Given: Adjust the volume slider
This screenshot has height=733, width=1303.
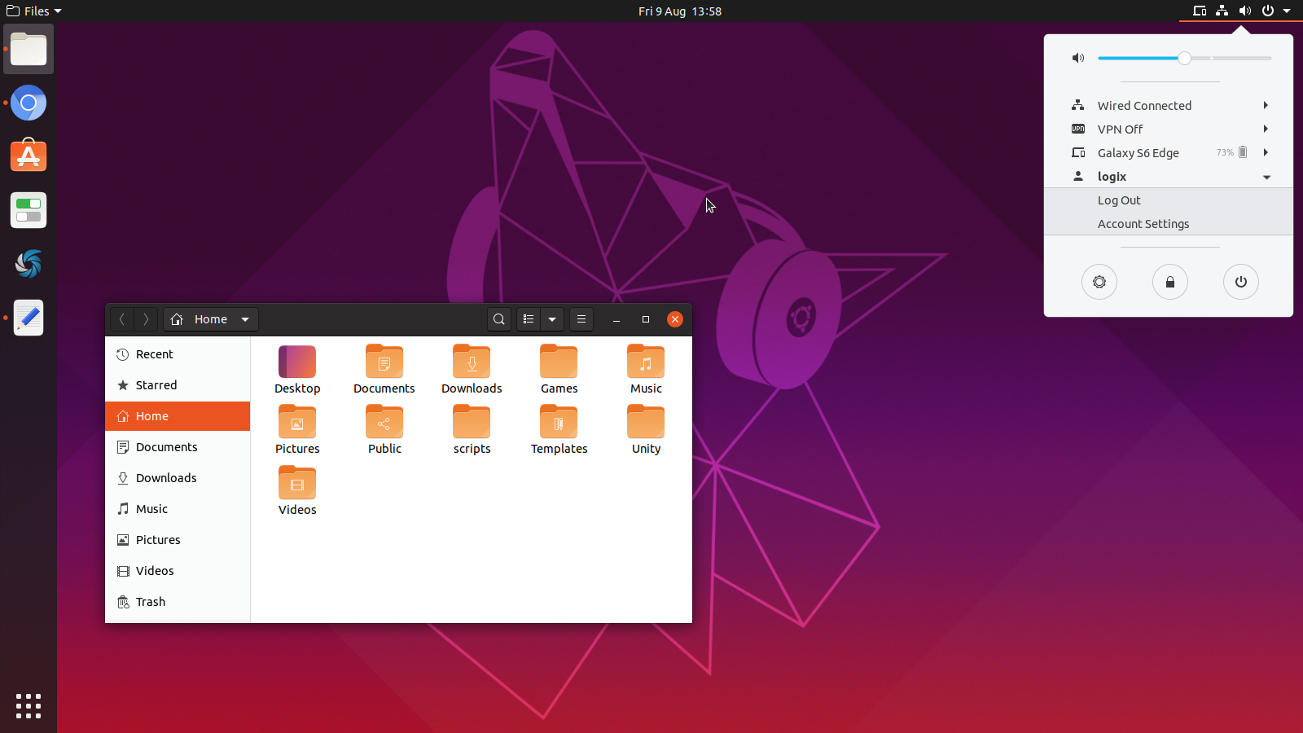Looking at the screenshot, I should click(x=1185, y=58).
